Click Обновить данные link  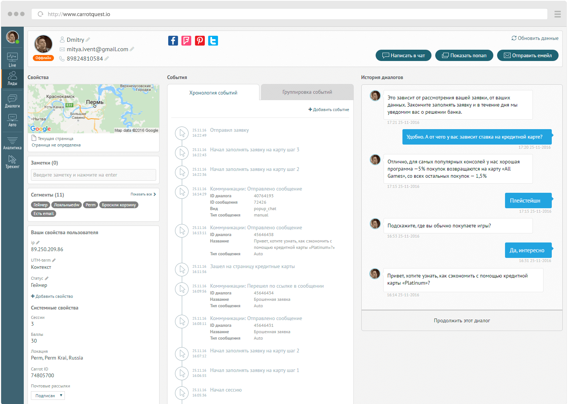click(x=535, y=38)
